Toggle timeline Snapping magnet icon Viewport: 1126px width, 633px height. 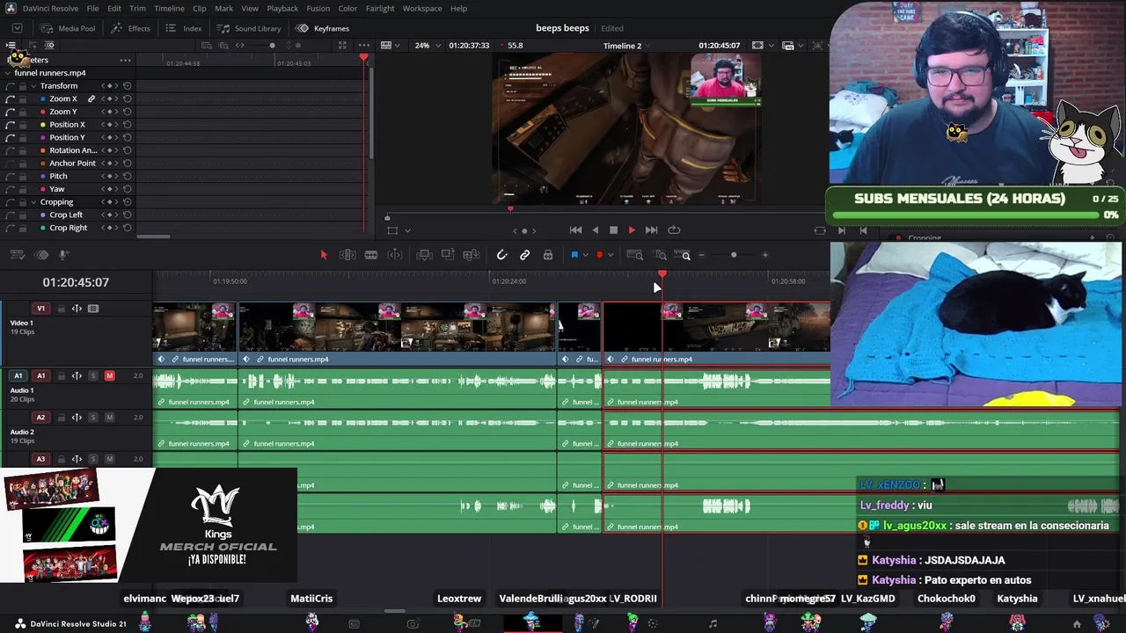pos(501,255)
